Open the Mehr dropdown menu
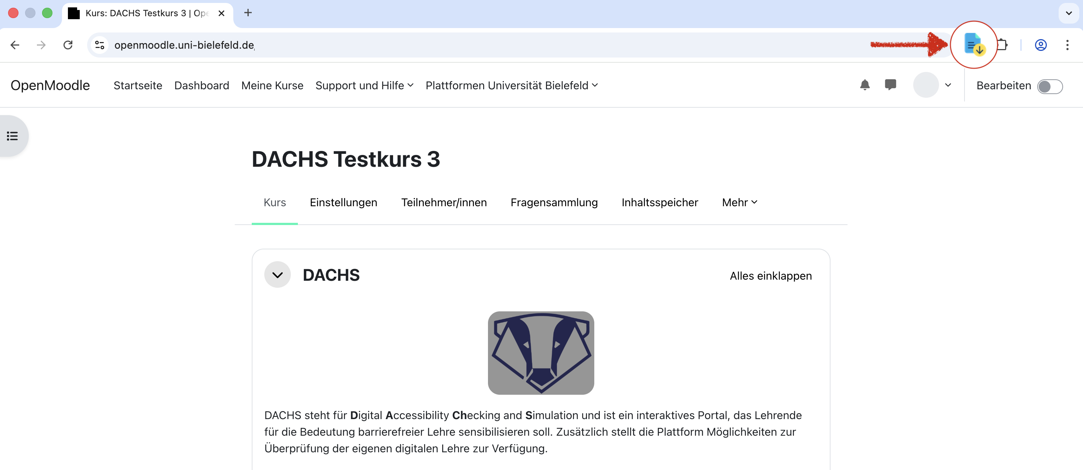This screenshot has width=1083, height=470. (x=739, y=203)
